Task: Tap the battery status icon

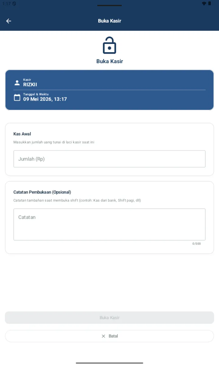Action: pos(210,3)
